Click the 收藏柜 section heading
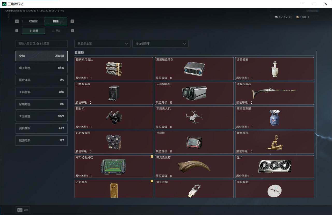This screenshot has height=215, width=332. coord(79,52)
